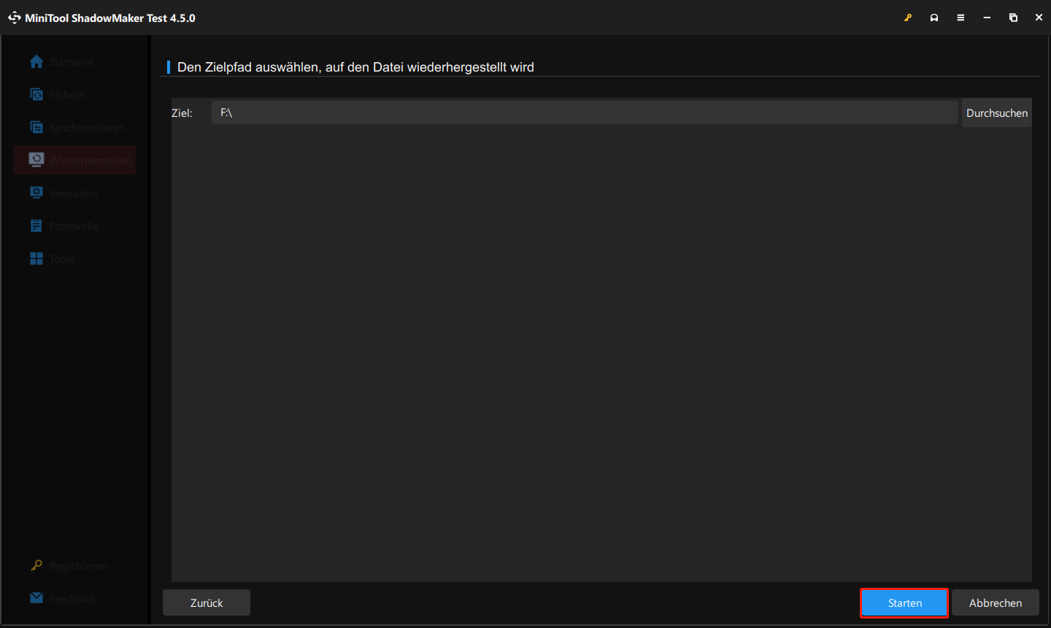Go back with the Zurück button
1051x628 pixels.
(x=207, y=603)
